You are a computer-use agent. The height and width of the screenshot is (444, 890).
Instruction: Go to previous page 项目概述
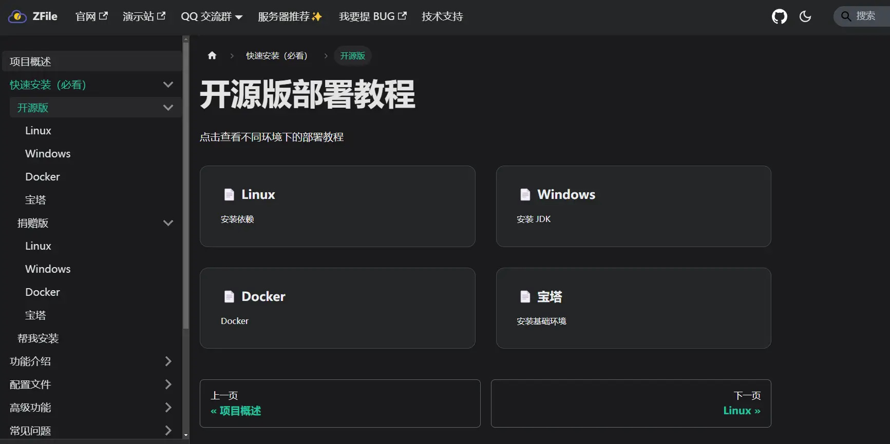(236, 411)
